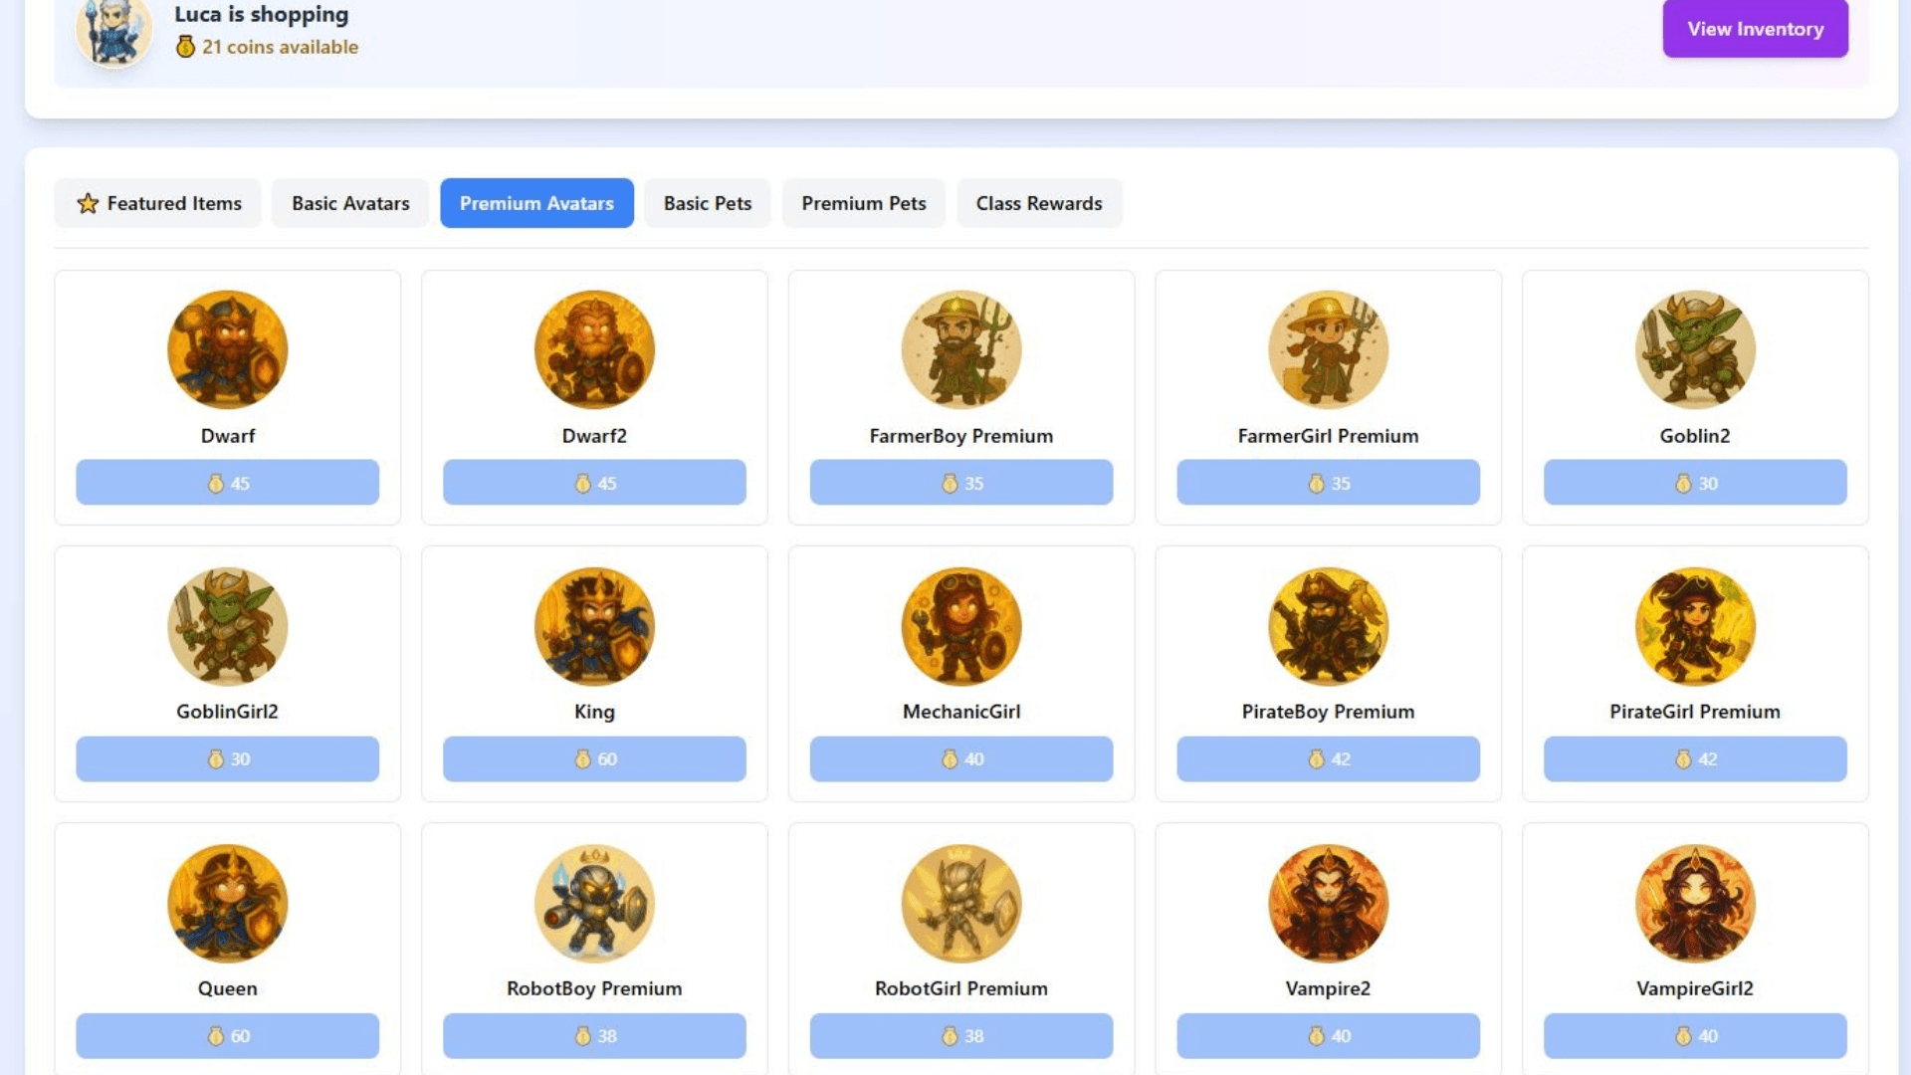Click the FarmerGirl Premium avatar picture
This screenshot has height=1075, width=1911.
click(1328, 349)
